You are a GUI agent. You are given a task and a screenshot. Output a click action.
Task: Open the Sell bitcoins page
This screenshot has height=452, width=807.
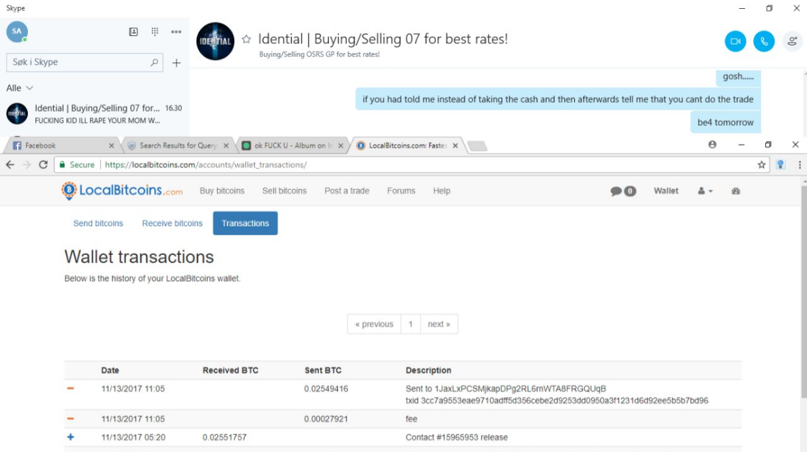(285, 191)
